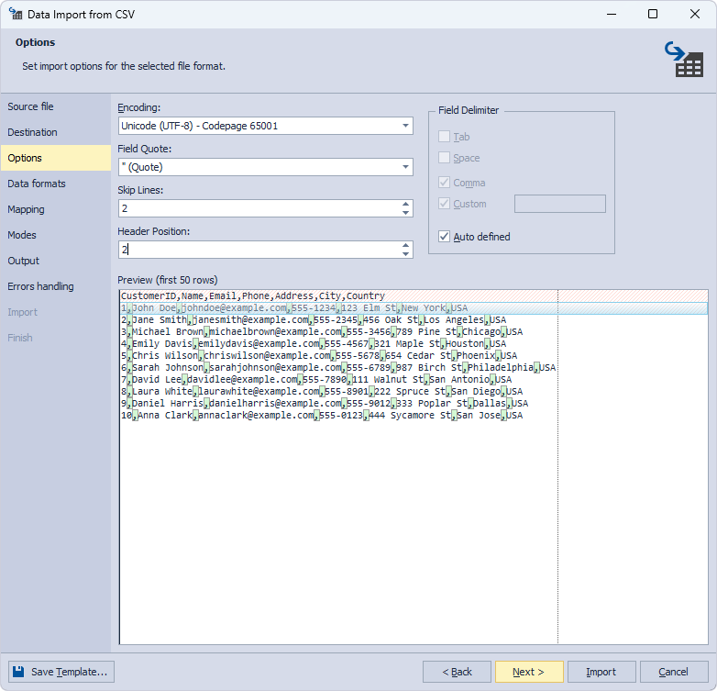Click the floppy disk icon on Save Template

[18, 672]
